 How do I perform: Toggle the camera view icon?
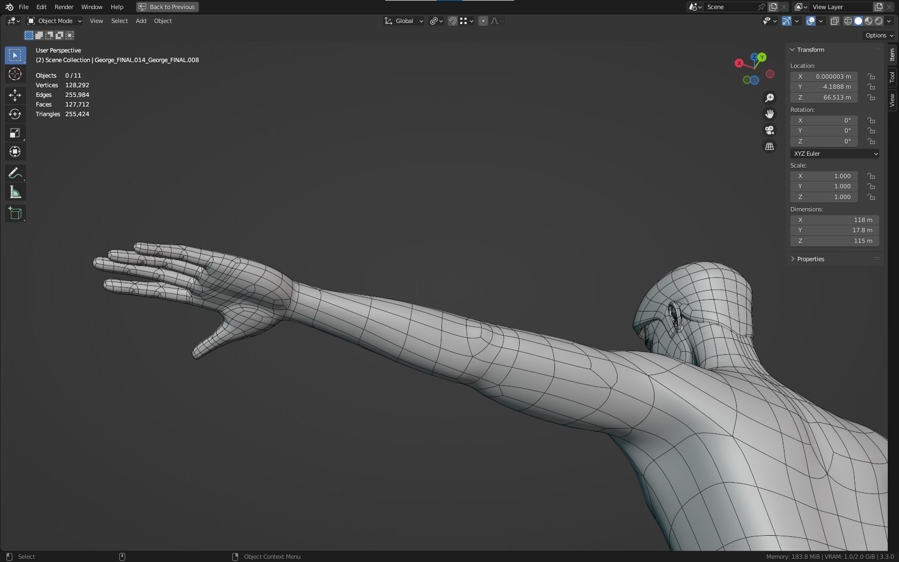point(770,130)
